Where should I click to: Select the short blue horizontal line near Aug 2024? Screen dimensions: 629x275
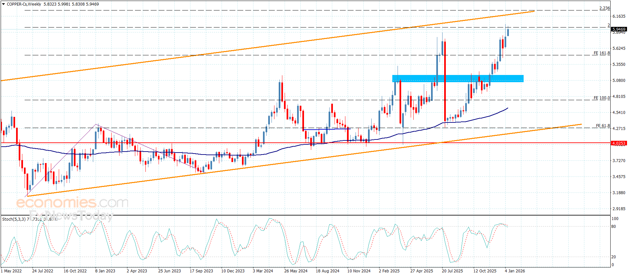pyautogui.click(x=327, y=129)
